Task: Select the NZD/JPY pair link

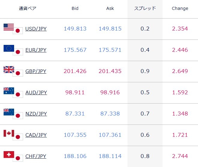Action: coord(36,114)
